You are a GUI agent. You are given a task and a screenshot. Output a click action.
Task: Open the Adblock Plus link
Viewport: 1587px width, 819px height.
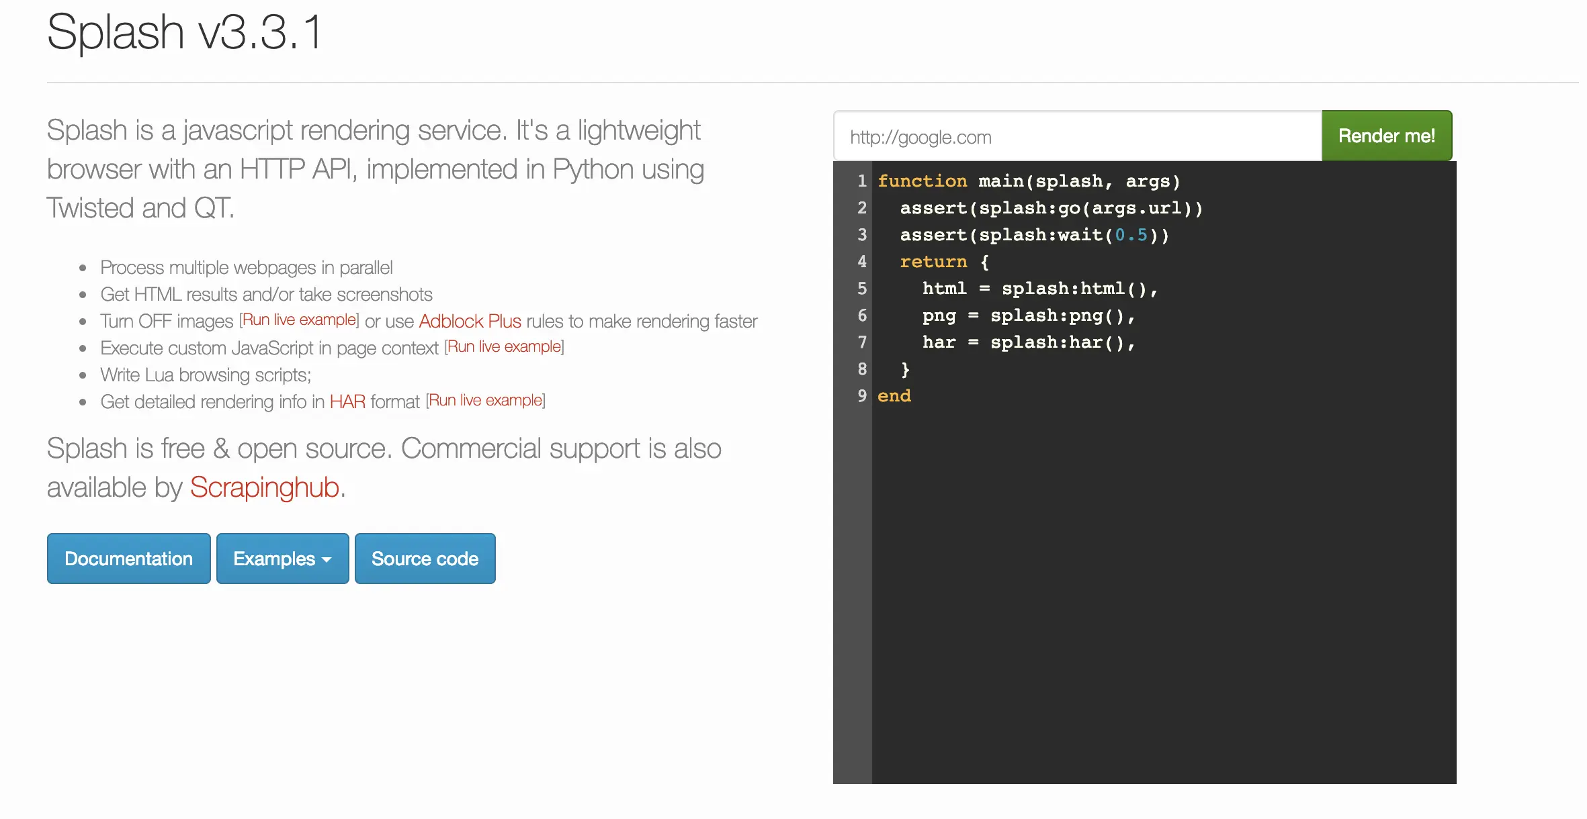[470, 321]
